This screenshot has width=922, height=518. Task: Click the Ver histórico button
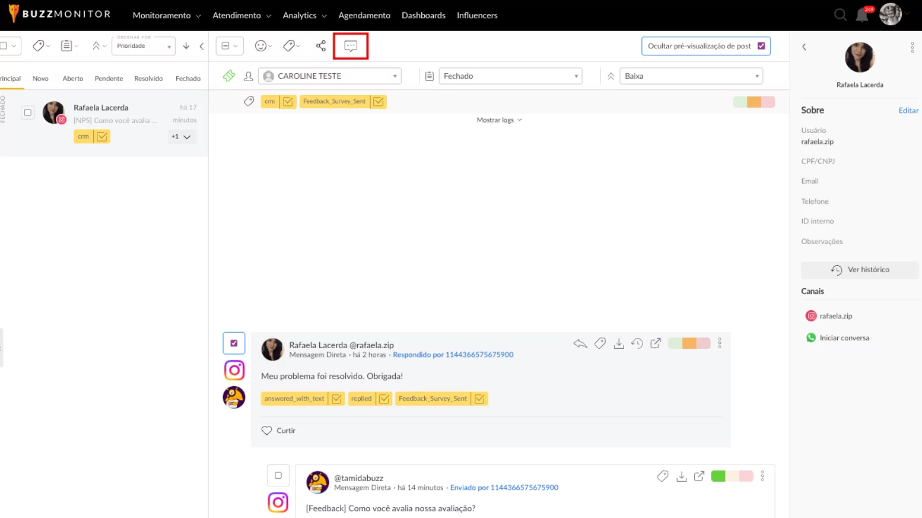coord(859,270)
